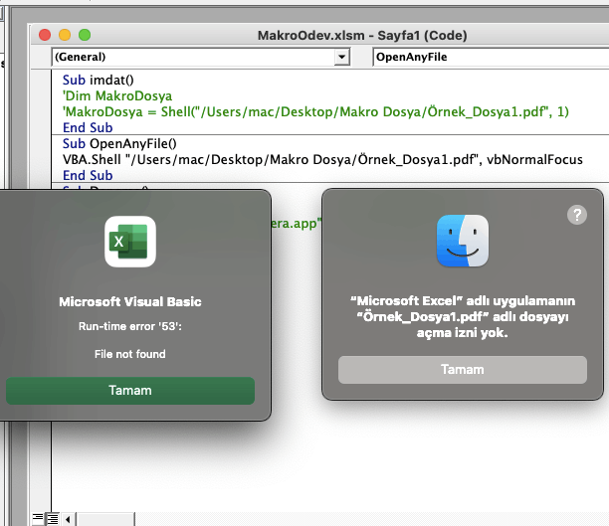Click the Finder face icon in the dialog
Viewport: 609px width, 526px height.
point(463,241)
